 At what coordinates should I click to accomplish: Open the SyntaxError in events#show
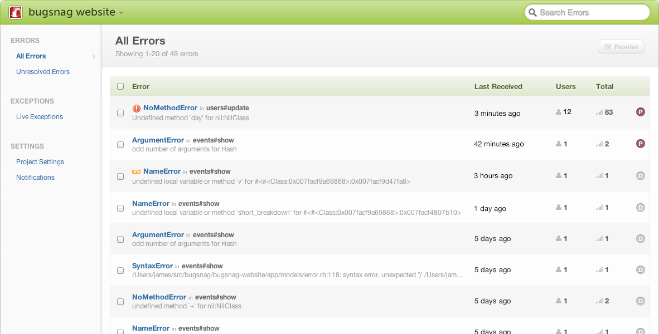153,266
